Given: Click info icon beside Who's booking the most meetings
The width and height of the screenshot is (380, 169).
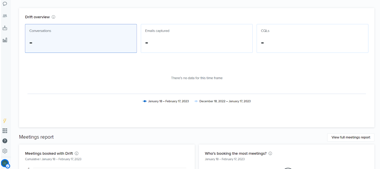Looking at the screenshot, I should pyautogui.click(x=270, y=153).
